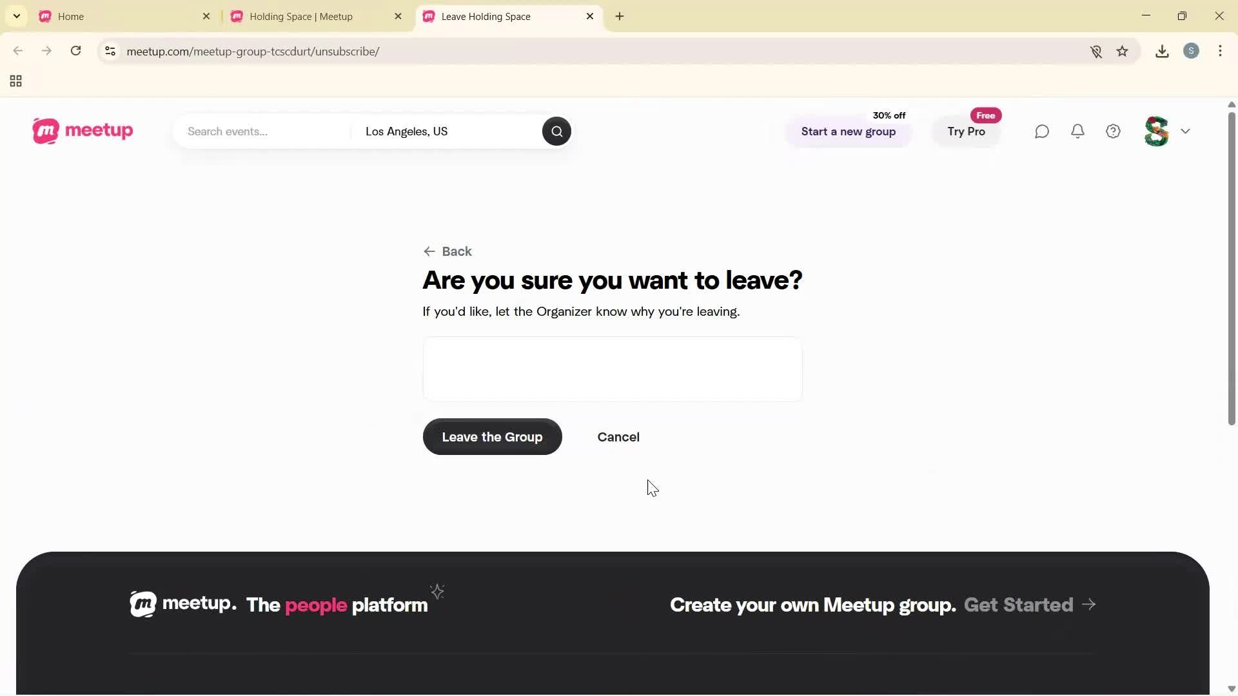Click the search magnifier button
This screenshot has height=696, width=1238.
click(x=556, y=131)
